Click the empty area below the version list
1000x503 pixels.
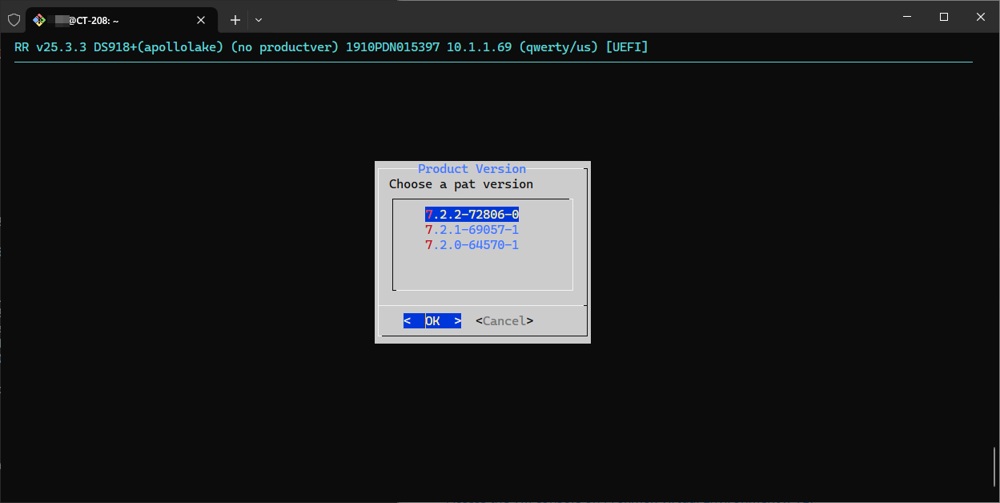tap(482, 272)
